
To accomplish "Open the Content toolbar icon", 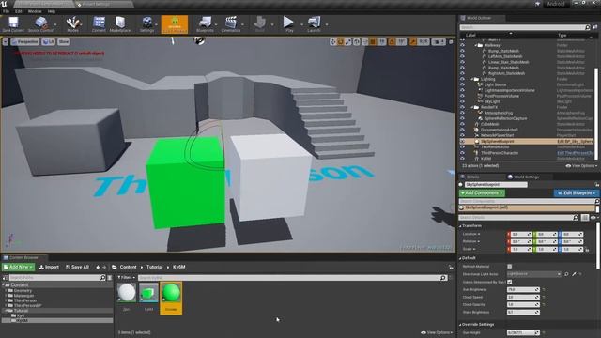I will (99, 24).
